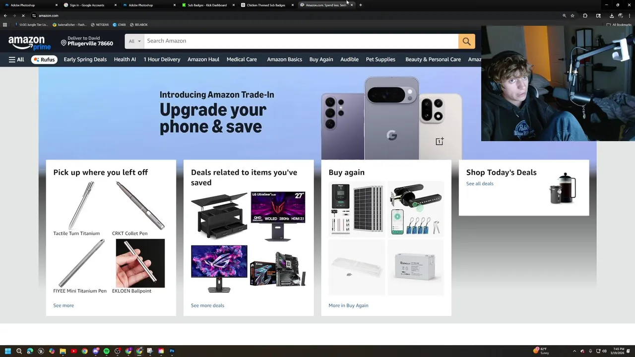Screen dimensions: 635x357
Task: Open Medical Care nav item
Action: (x=242, y=59)
